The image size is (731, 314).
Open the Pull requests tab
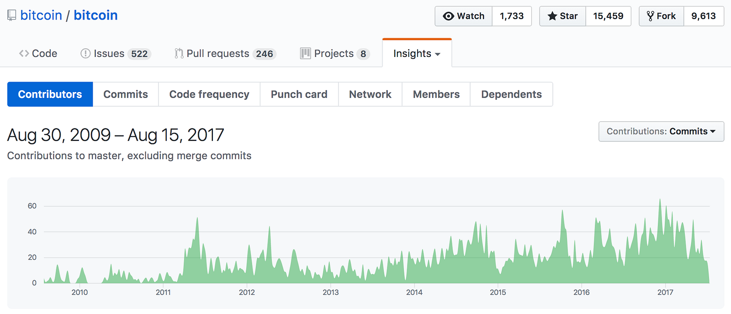tap(225, 53)
